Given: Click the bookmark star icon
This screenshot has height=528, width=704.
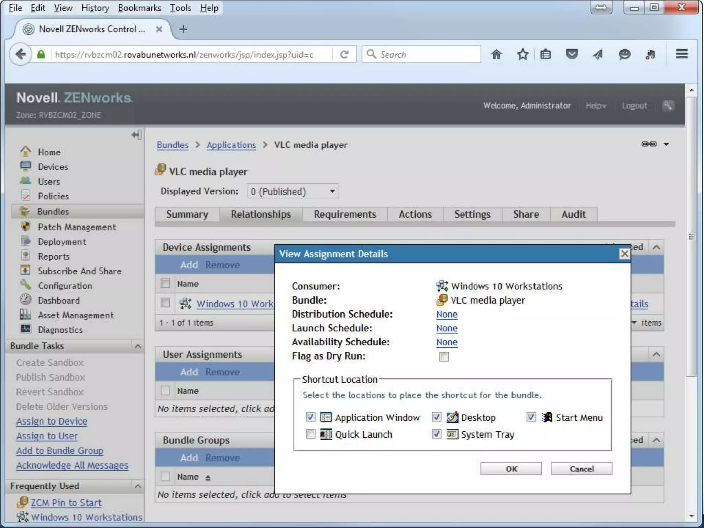Looking at the screenshot, I should (522, 54).
